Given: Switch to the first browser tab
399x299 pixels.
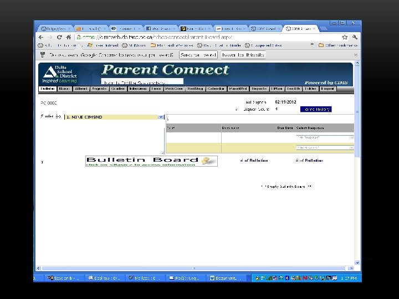Looking at the screenshot, I should 56,29.
